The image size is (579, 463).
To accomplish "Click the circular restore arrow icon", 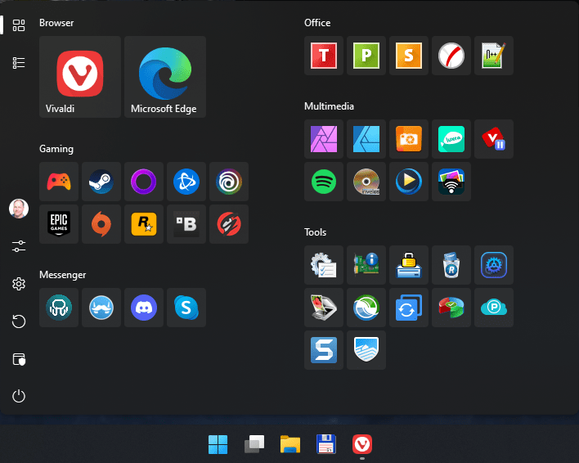I will coord(19,321).
